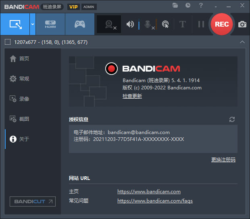The image size is (250, 219).
Task: Open the 关于 about tab
Action: tap(33, 139)
